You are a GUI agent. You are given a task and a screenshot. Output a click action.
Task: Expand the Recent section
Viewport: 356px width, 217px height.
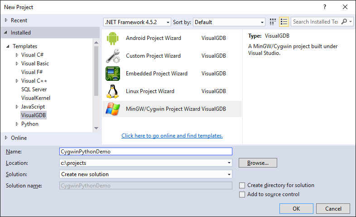point(6,20)
